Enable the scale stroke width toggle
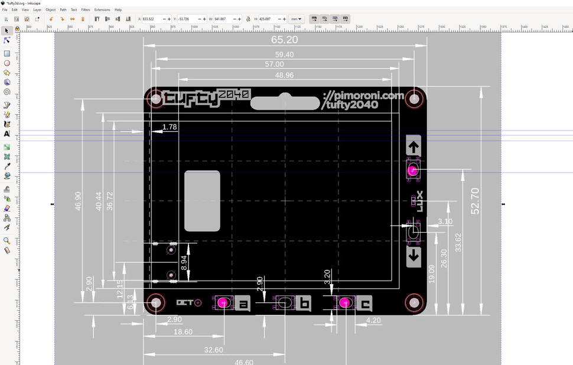 point(314,18)
